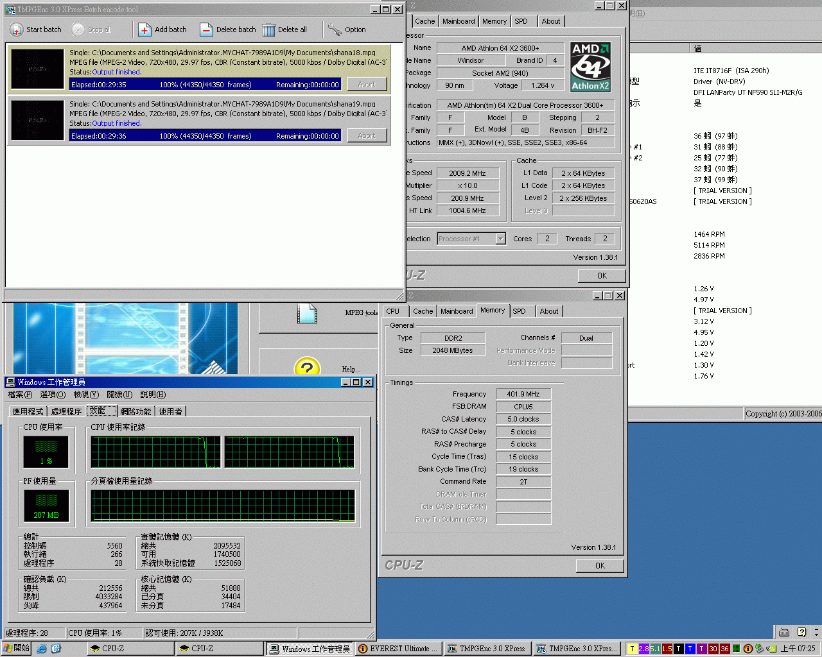This screenshot has height=657, width=822.
Task: Click the PF 使用量 gauge showing 207 MB
Action: (x=46, y=506)
